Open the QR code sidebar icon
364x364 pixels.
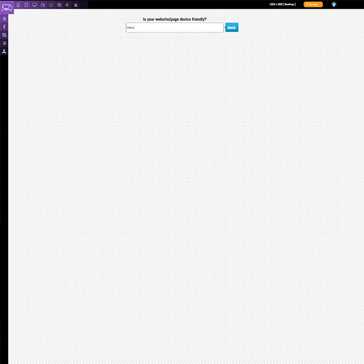pyautogui.click(x=4, y=43)
